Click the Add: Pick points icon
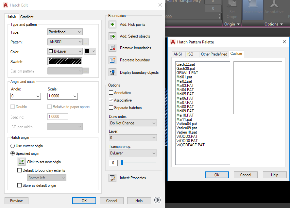This screenshot has width=290, height=208. 112,24
